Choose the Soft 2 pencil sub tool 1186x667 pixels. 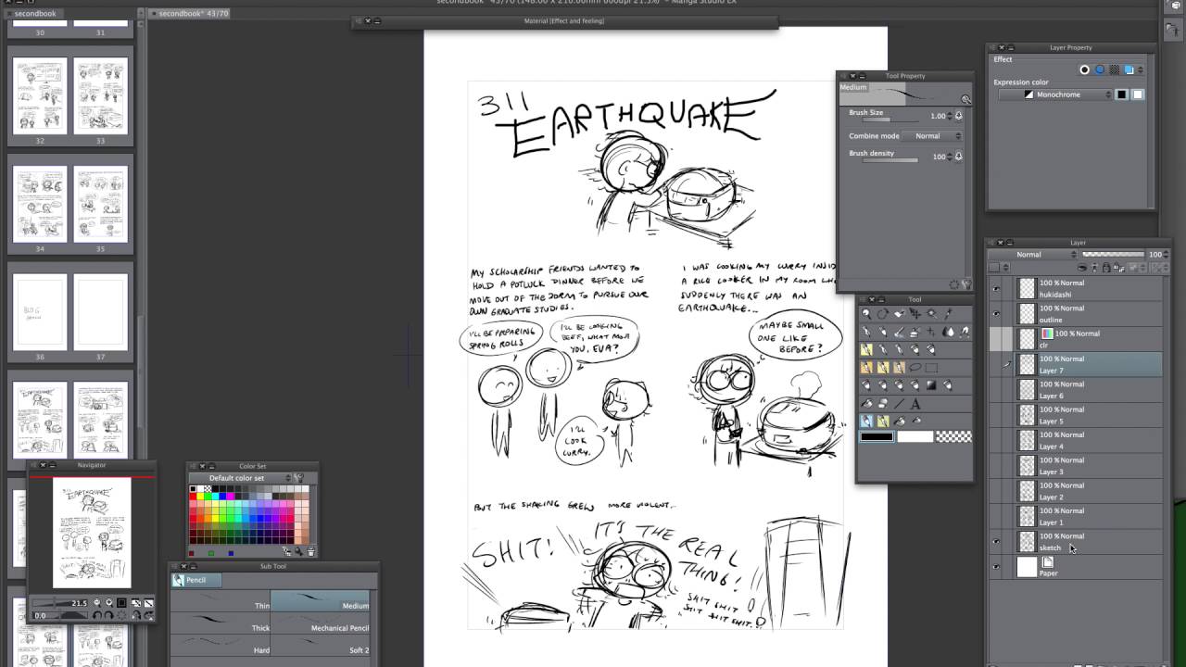[x=320, y=645]
